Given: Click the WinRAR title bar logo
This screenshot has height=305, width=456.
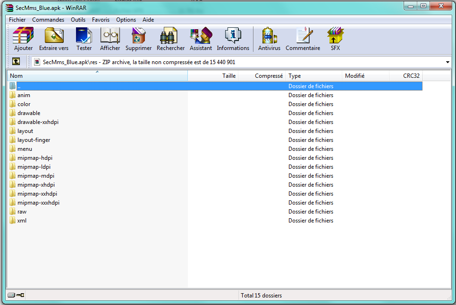Looking at the screenshot, I should tap(9, 8).
